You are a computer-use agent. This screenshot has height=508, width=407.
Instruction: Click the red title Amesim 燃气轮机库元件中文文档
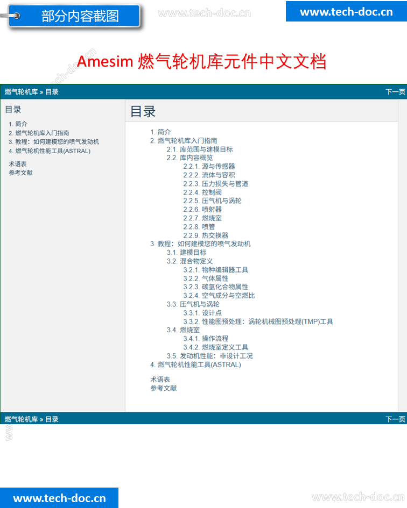201,61
